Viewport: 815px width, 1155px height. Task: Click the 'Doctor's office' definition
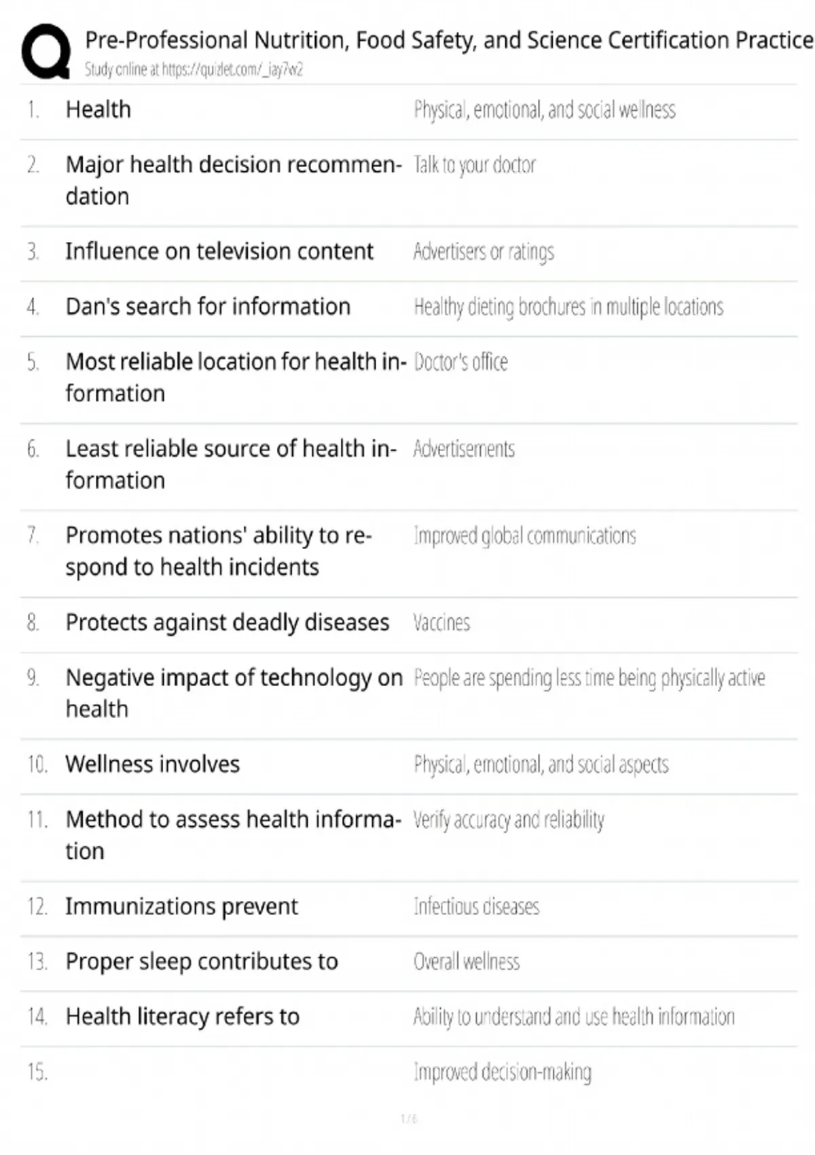pos(460,362)
